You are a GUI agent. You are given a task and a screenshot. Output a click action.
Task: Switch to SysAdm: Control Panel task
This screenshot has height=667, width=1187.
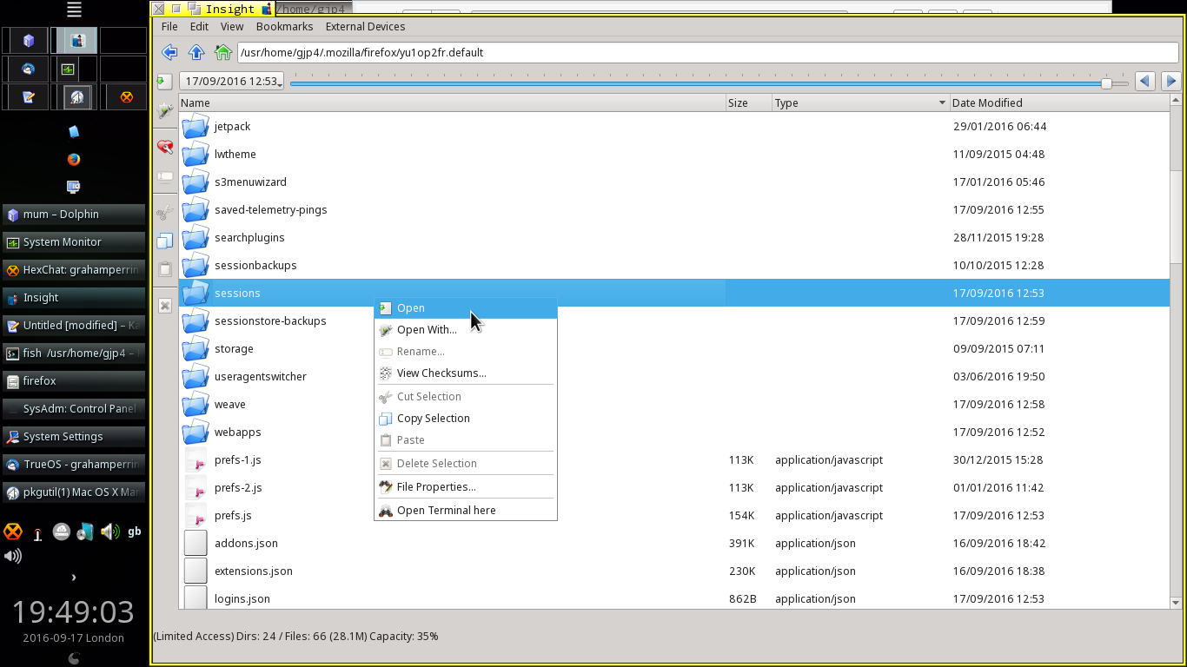[x=74, y=409]
